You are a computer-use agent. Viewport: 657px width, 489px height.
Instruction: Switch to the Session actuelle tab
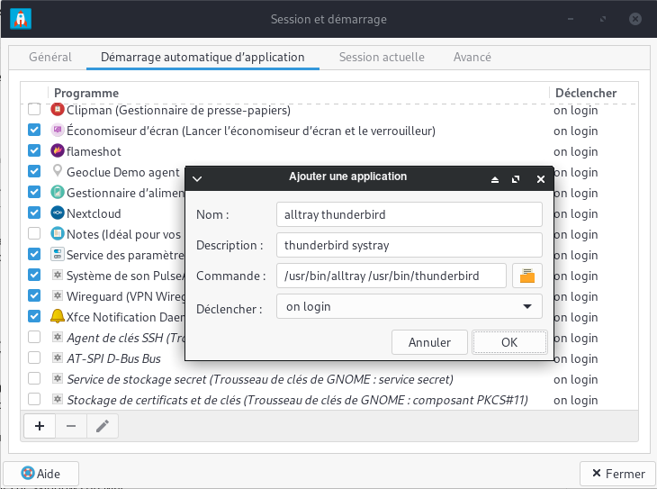pos(382,57)
